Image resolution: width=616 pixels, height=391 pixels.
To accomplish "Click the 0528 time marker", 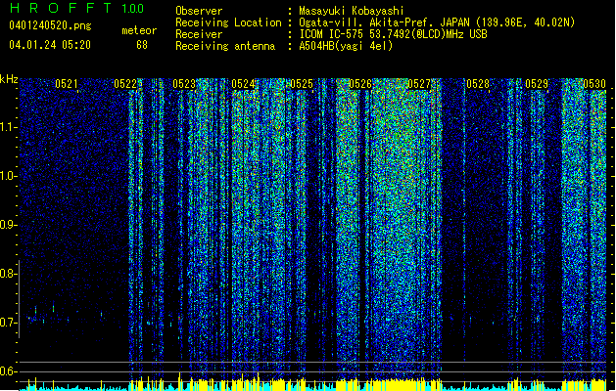I will [x=478, y=84].
